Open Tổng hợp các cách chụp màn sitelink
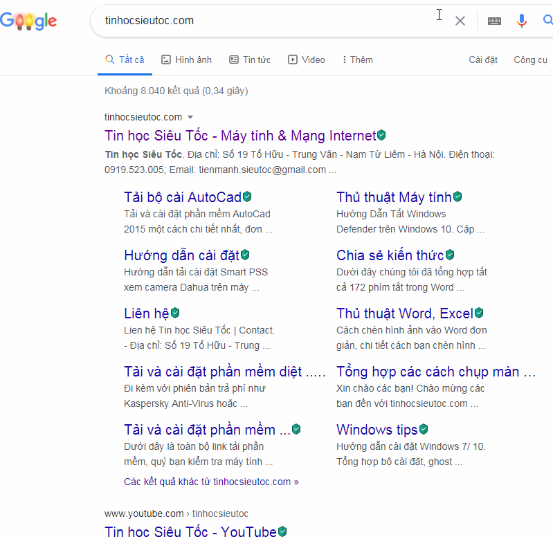The height and width of the screenshot is (537, 553). tap(436, 372)
